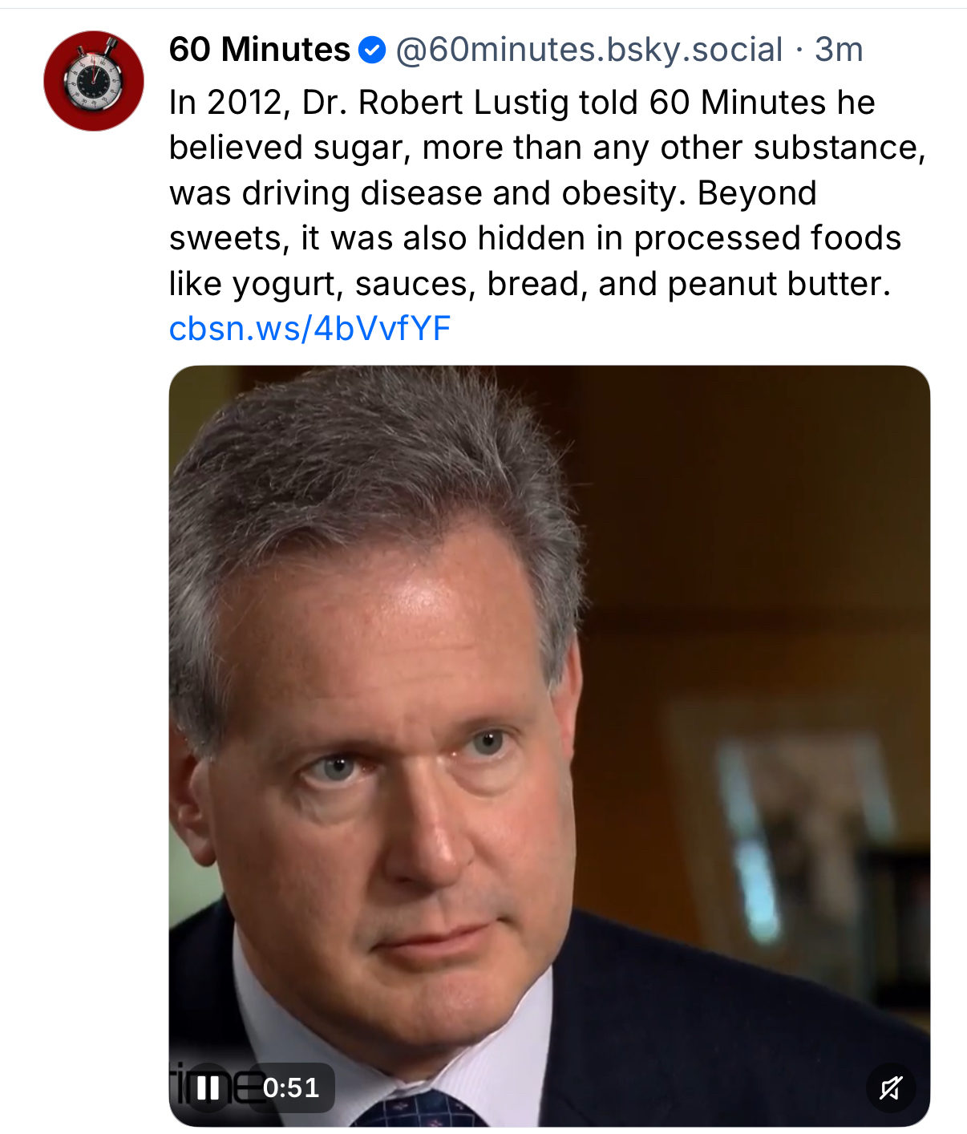Screen dimensions: 967x1134
Task: Open the 60 Minutes stopwatch avatar
Action: (94, 81)
